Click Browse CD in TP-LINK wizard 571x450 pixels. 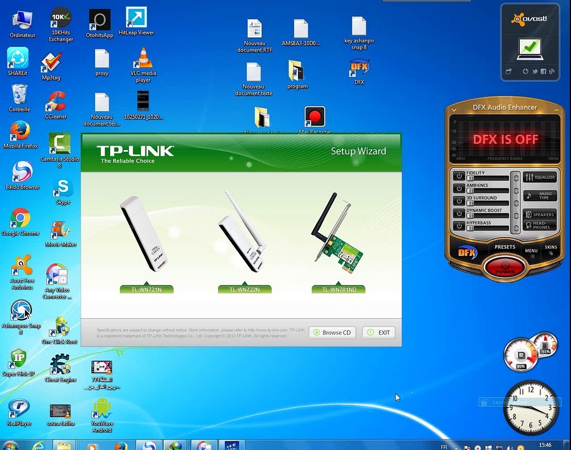[x=332, y=332]
